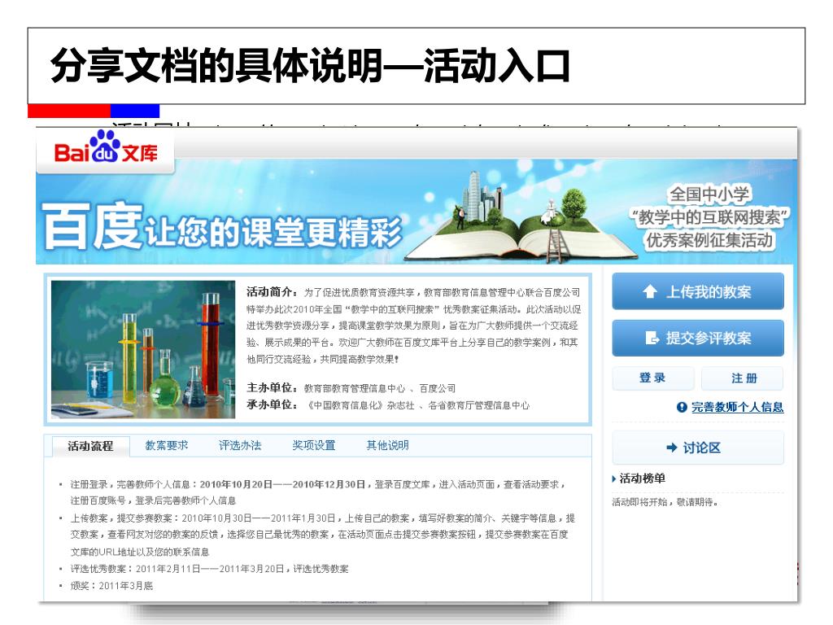The width and height of the screenshot is (833, 625).
Task: Open the 上传我的教案 button
Action: pyautogui.click(x=697, y=291)
